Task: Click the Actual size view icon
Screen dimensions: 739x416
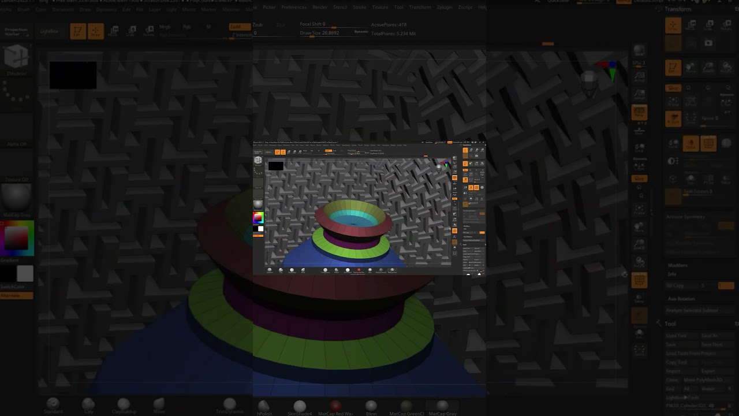Action: coord(639,76)
